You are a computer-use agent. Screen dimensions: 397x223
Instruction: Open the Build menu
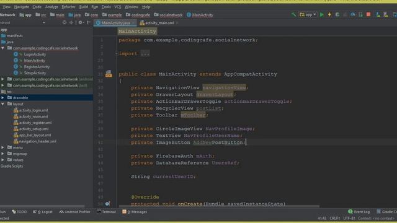pyautogui.click(x=83, y=7)
